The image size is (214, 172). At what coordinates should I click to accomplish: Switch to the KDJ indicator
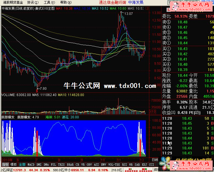click(145, 165)
